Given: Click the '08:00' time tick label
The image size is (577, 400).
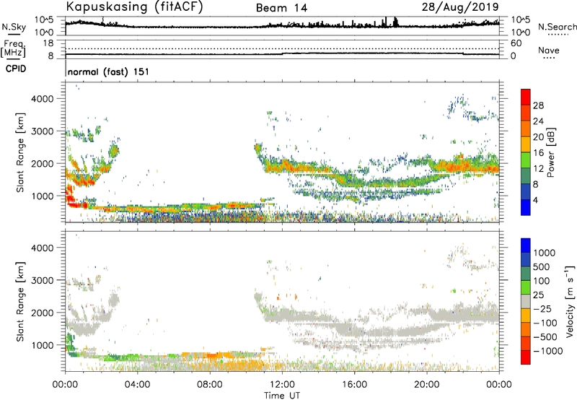Looking at the screenshot, I should pyautogui.click(x=210, y=385).
